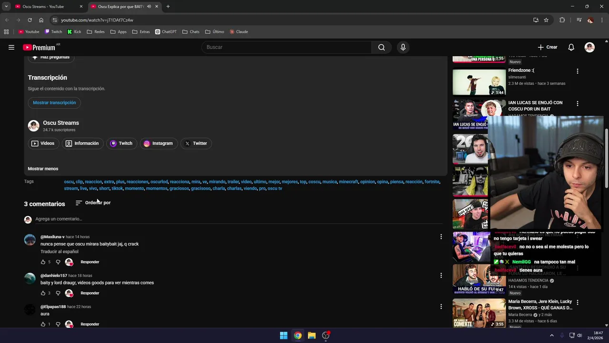The image size is (609, 343).
Task: Go back with browser back arrow
Action: pos(7,20)
